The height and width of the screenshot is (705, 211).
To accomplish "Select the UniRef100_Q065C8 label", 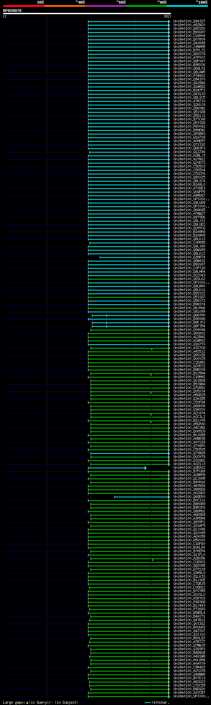I will click(x=189, y=431).
